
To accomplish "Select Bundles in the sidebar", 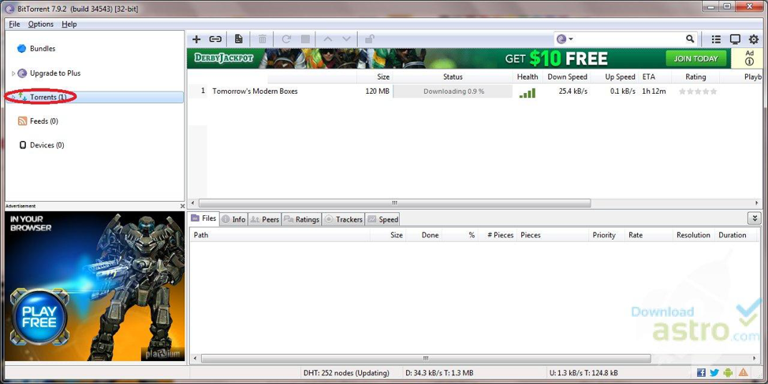I will 43,48.
